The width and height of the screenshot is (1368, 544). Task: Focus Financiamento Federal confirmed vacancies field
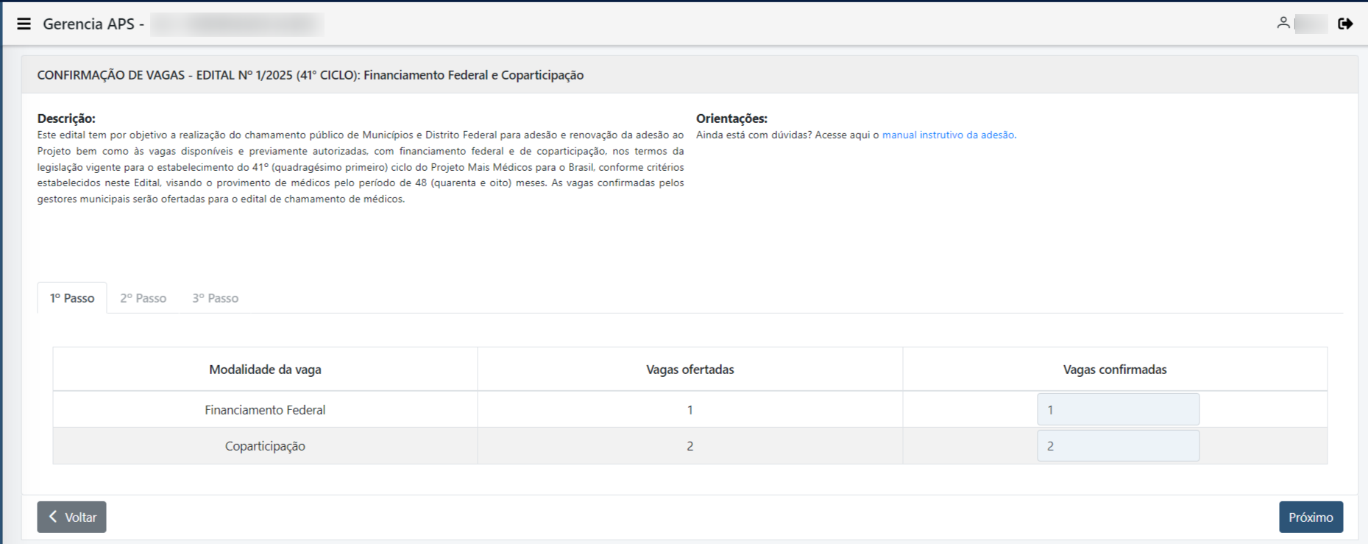click(x=1118, y=409)
